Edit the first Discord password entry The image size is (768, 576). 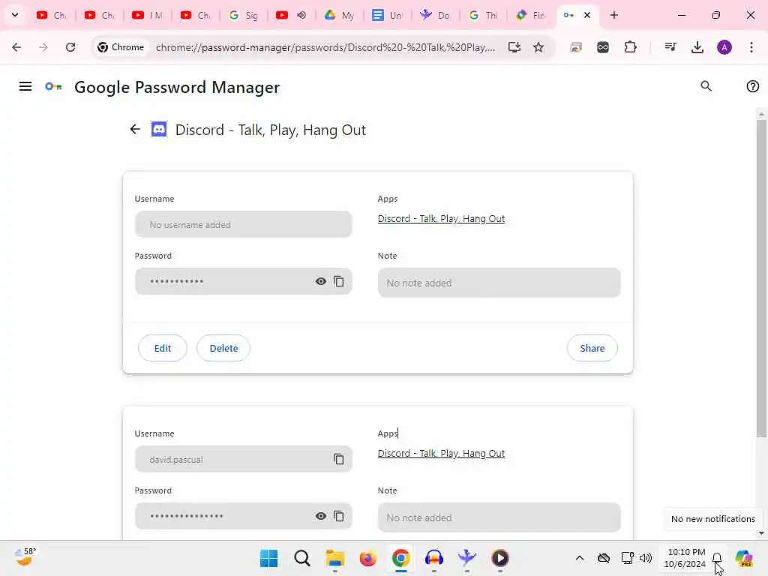163,348
